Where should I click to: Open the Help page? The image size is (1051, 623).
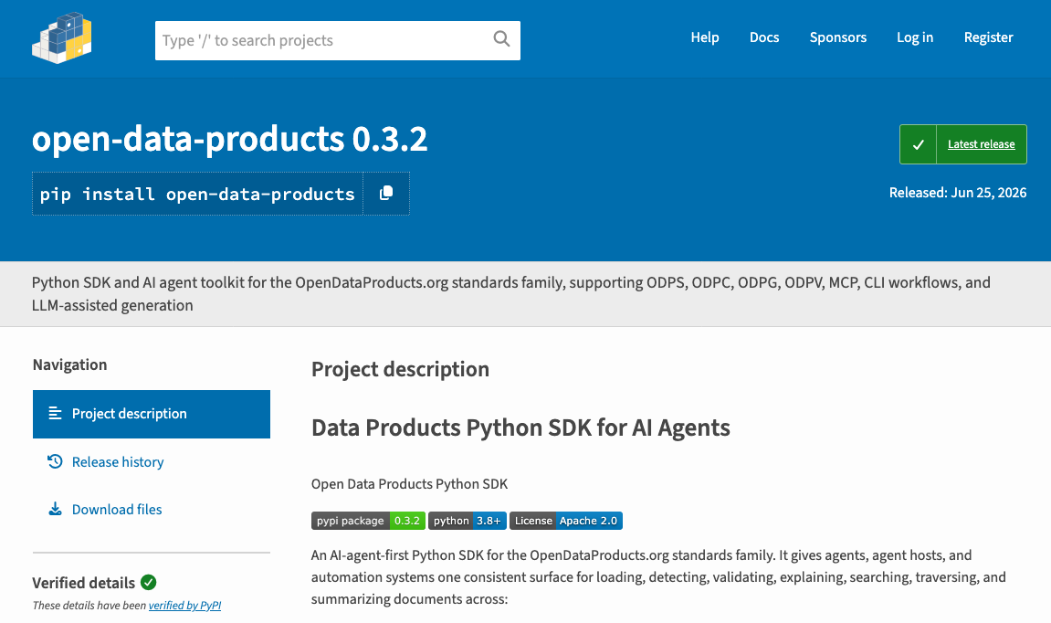coord(704,37)
